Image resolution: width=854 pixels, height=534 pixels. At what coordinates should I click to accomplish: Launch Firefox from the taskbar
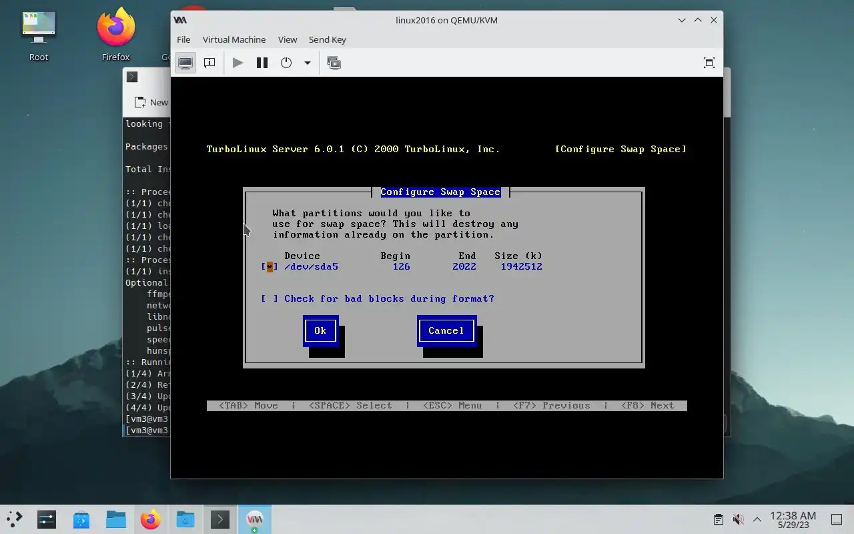(x=151, y=519)
